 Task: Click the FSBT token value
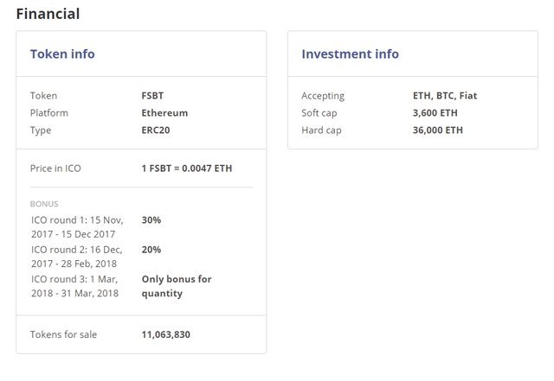[x=152, y=96]
